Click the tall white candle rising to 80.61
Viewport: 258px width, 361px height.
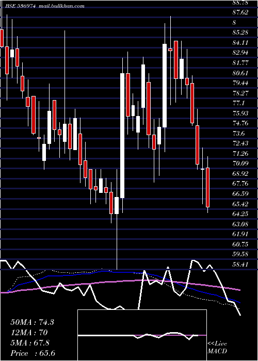122,136
